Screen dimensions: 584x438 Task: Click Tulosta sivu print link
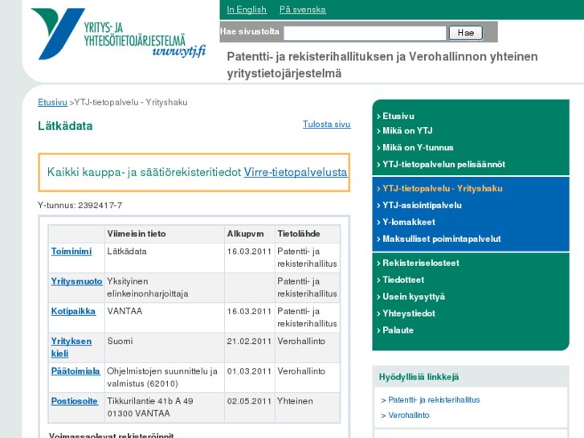pos(327,124)
